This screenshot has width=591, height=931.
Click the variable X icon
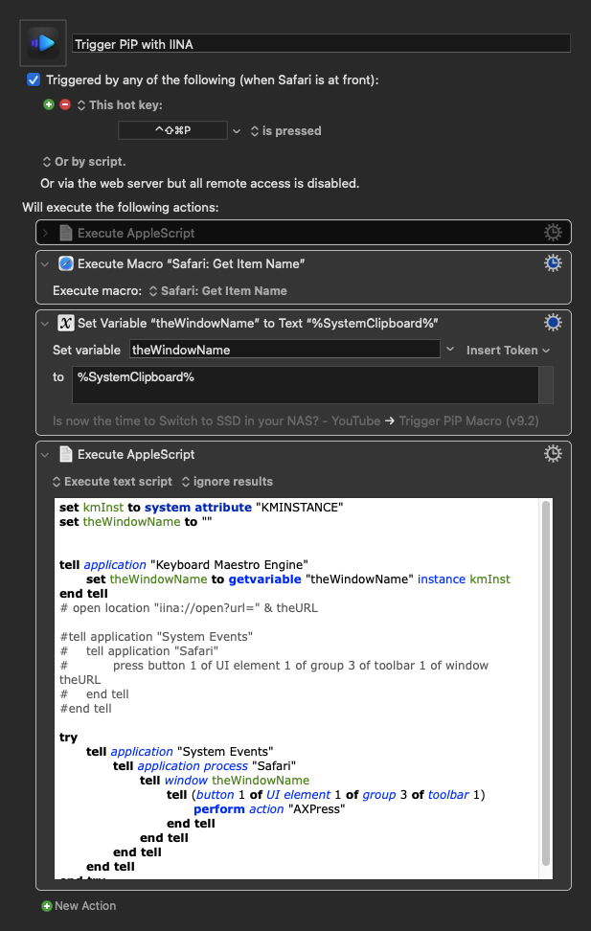pos(66,323)
